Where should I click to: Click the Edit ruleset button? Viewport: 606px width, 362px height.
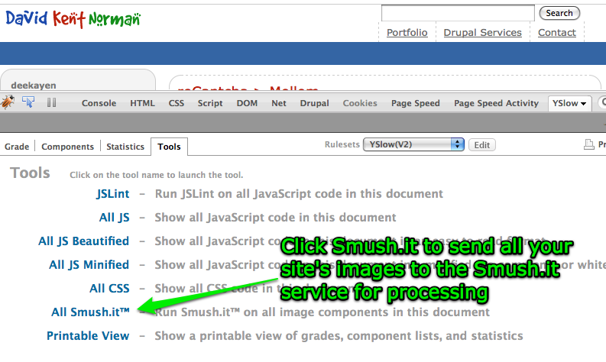[x=482, y=145]
